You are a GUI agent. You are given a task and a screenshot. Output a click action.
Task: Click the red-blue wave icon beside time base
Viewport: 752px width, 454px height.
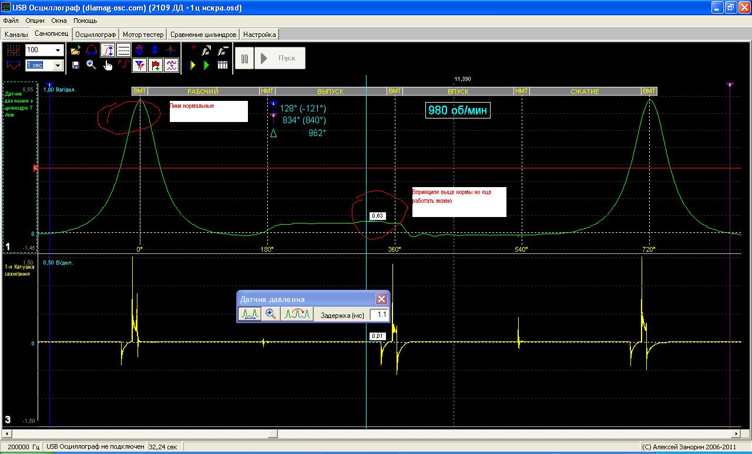pyautogui.click(x=13, y=65)
